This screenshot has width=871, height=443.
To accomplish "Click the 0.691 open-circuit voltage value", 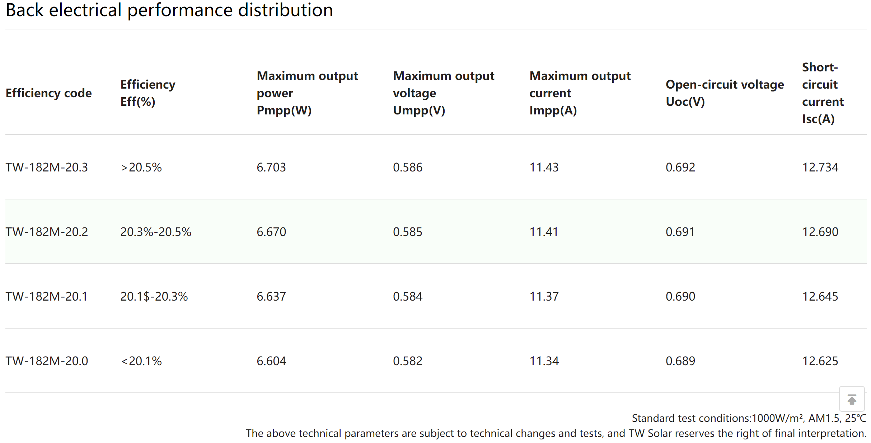I will 680,232.
